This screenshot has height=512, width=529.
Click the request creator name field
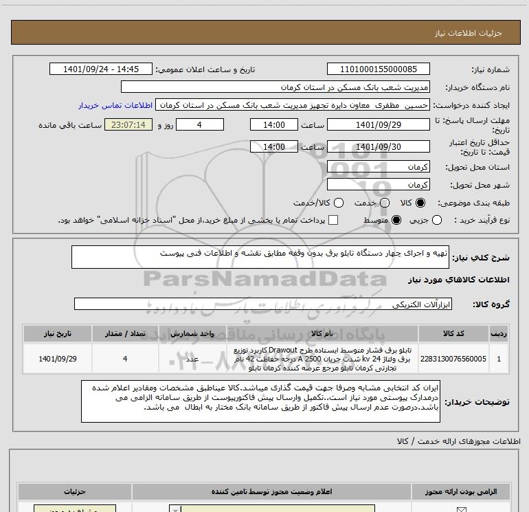293,105
